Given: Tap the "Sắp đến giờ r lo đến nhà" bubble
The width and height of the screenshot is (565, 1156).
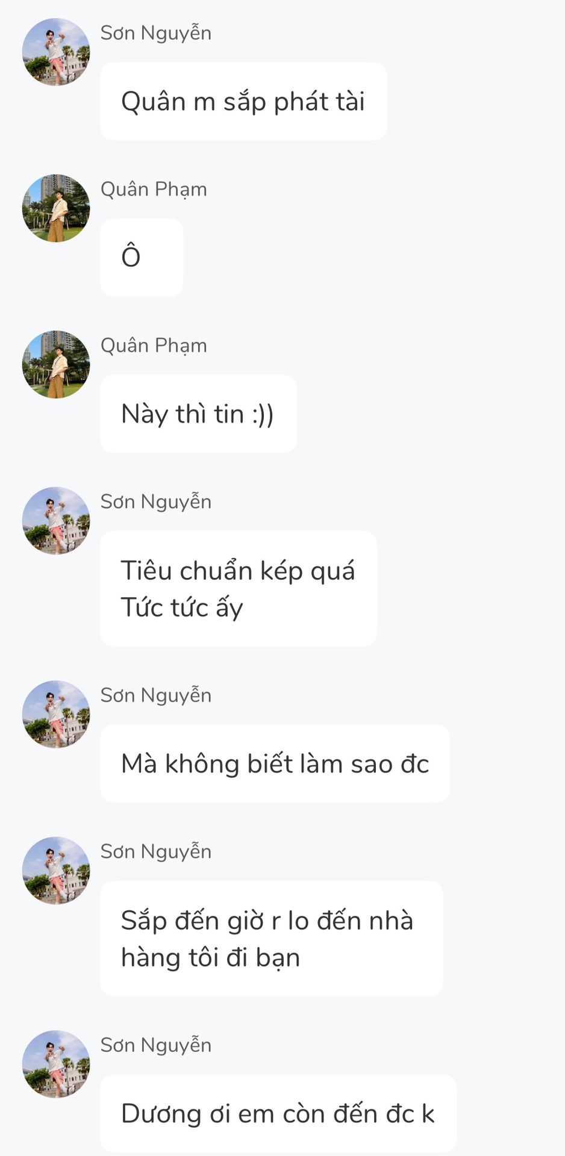Looking at the screenshot, I should click(271, 939).
